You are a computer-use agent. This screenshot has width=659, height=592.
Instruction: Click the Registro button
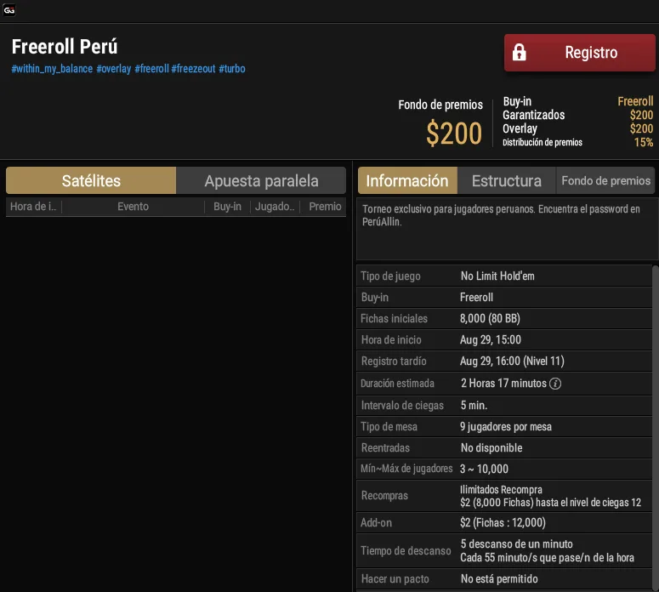click(580, 53)
